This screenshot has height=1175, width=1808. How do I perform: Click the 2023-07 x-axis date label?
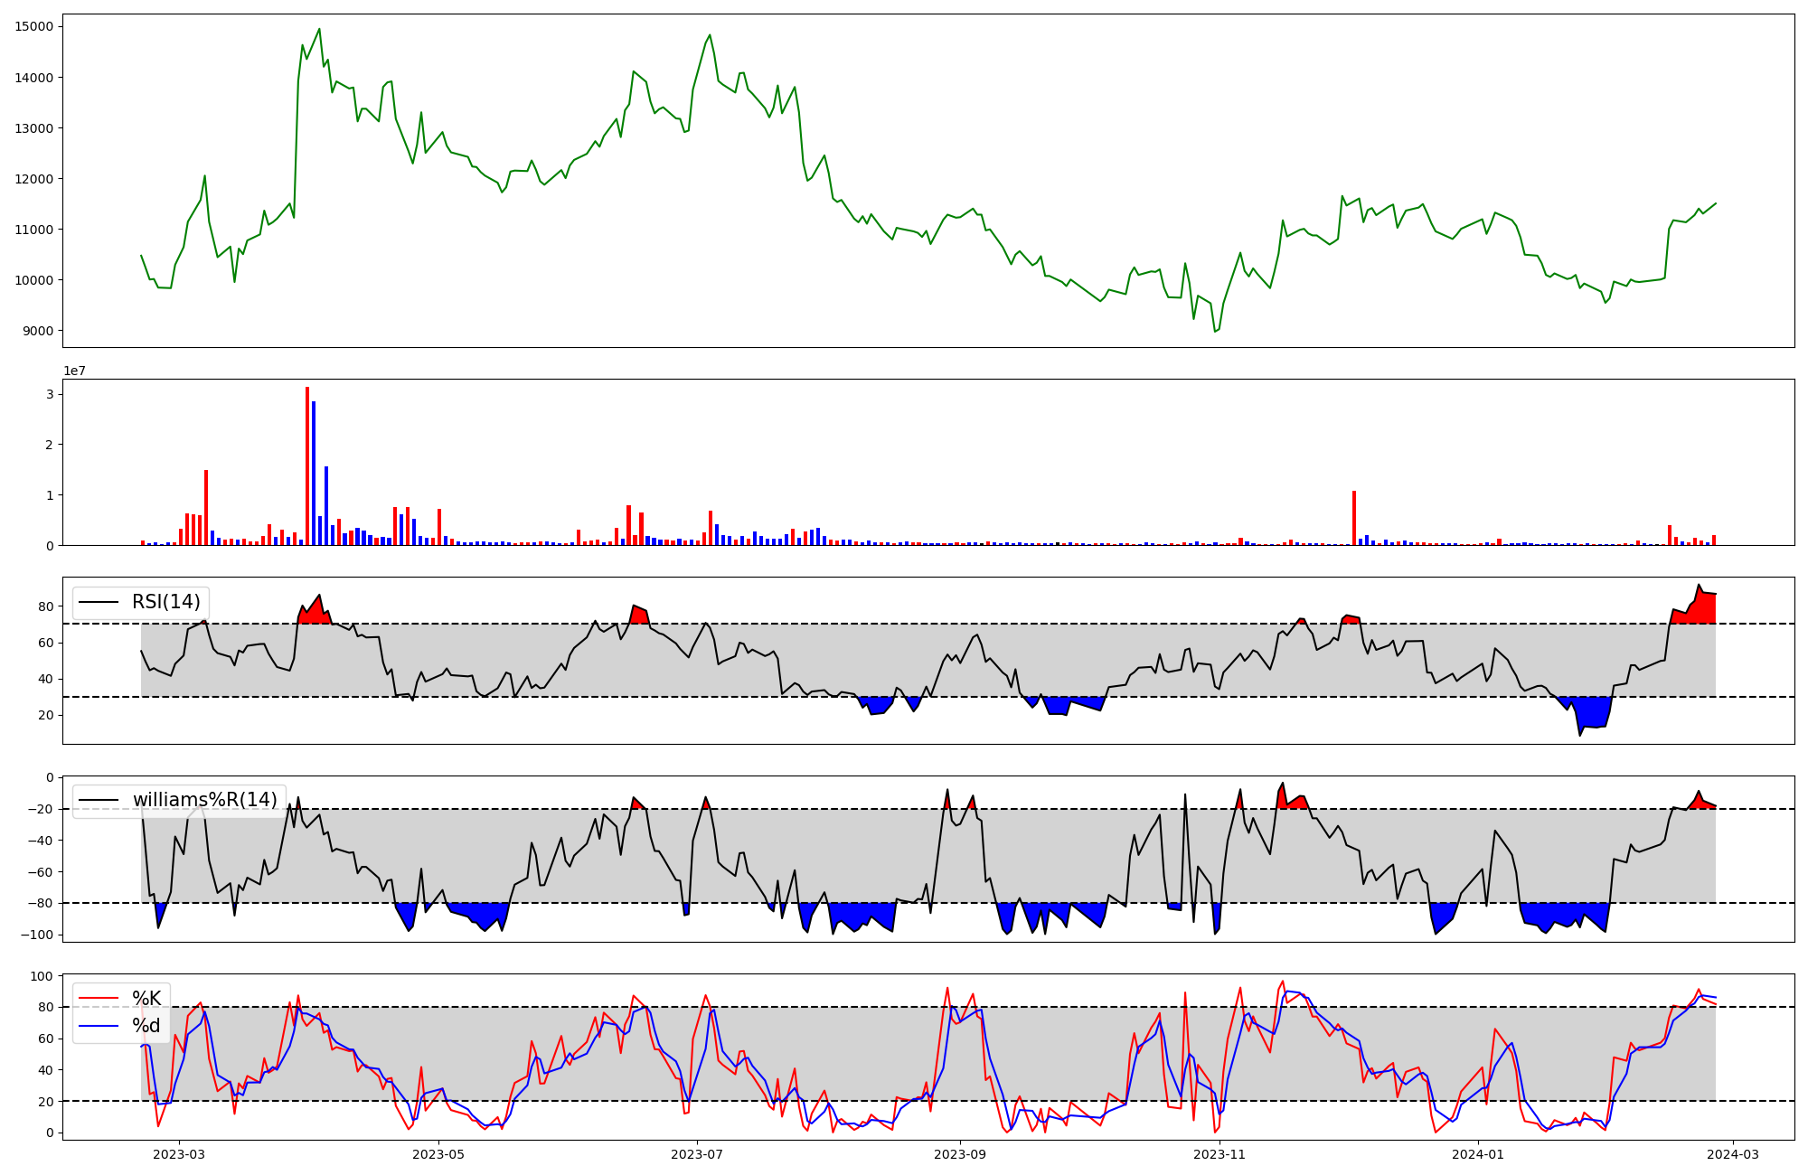(698, 1154)
